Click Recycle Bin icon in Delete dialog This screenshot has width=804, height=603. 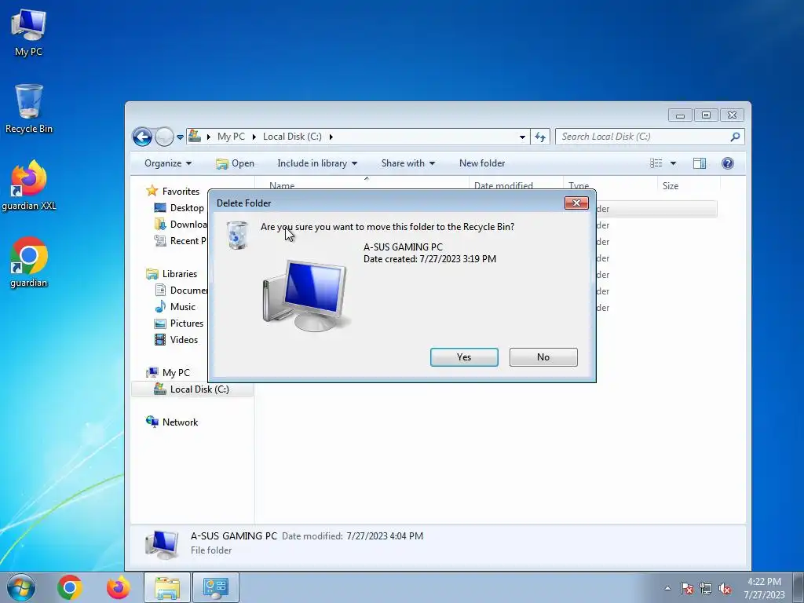237,236
